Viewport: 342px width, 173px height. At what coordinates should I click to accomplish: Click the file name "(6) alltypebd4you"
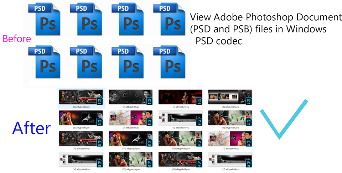point(82,128)
